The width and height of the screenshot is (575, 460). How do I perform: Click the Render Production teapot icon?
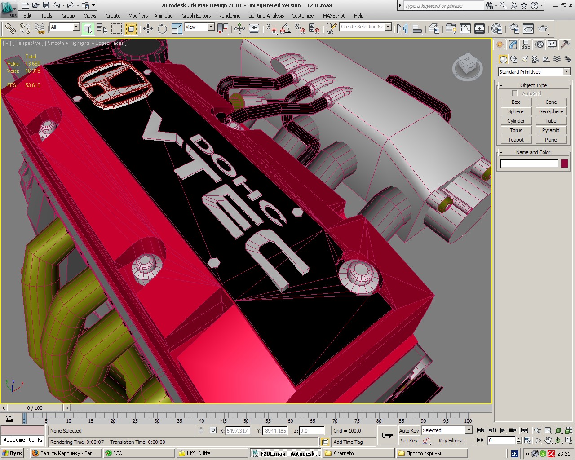(x=543, y=29)
